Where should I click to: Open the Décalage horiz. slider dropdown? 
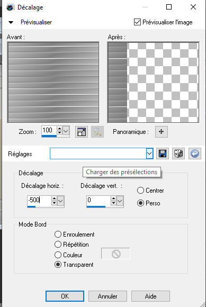61,201
